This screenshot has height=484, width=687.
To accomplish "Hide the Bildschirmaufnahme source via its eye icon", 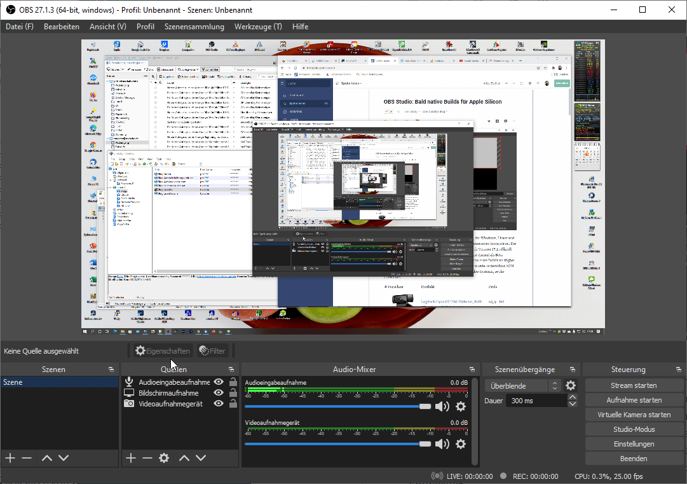I will pos(219,393).
